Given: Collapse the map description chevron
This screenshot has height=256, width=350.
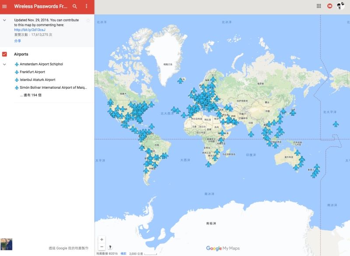Looking at the screenshot, I should (x=4, y=20).
